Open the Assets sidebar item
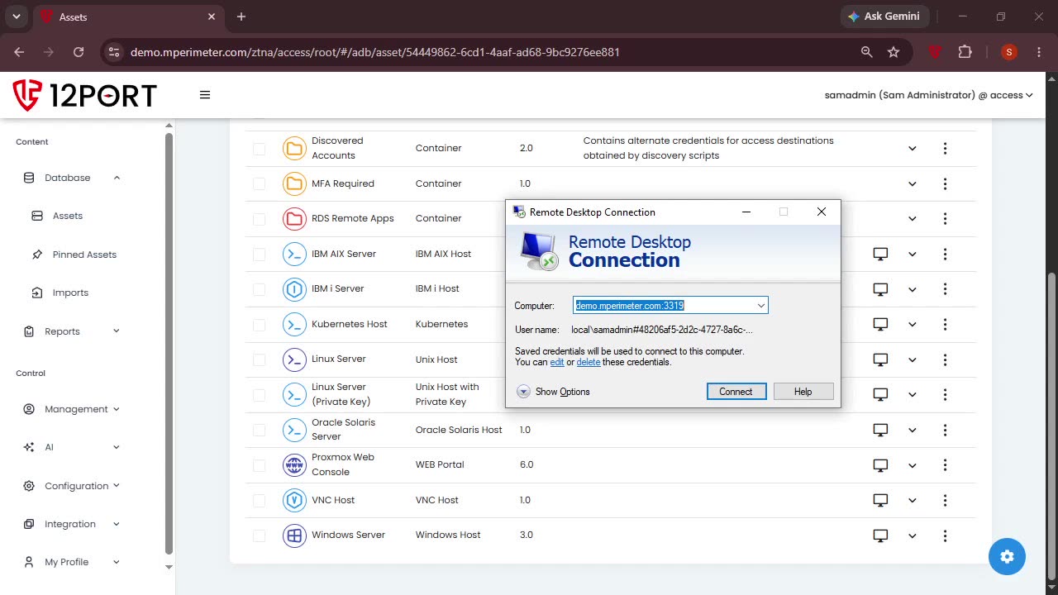1058x595 pixels. pos(68,216)
